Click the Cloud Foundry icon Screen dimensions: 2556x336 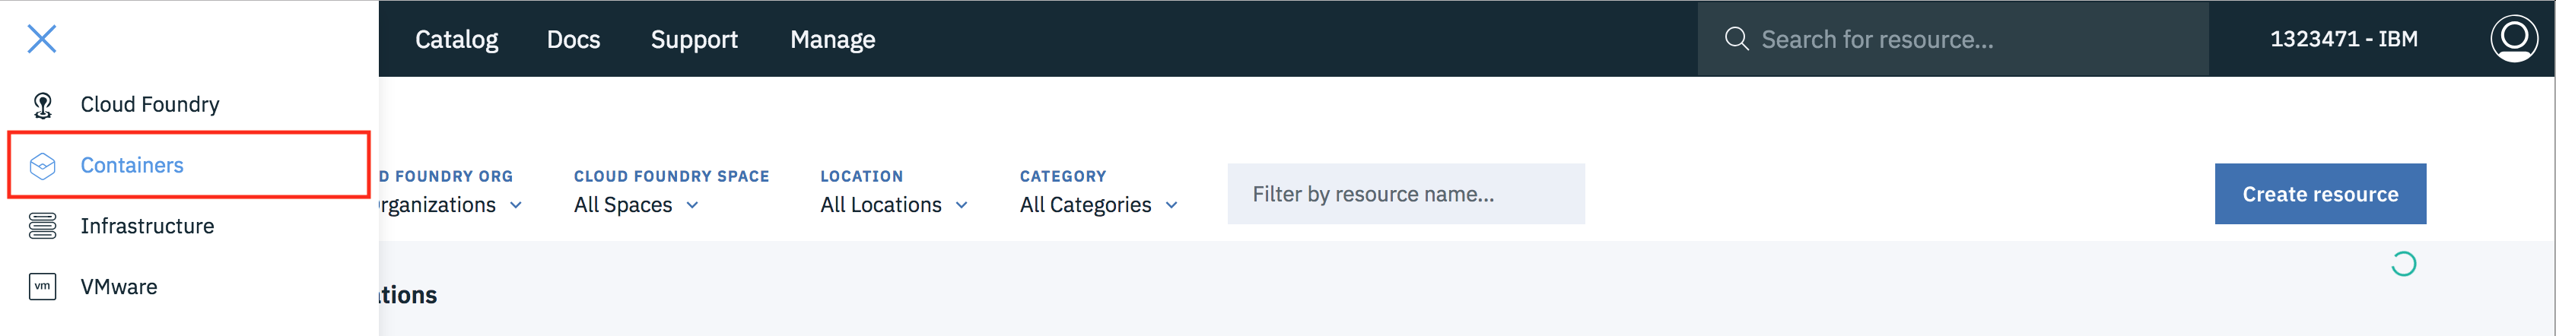43,105
